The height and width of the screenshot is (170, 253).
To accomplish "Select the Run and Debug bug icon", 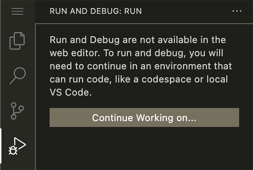I will (17, 146).
